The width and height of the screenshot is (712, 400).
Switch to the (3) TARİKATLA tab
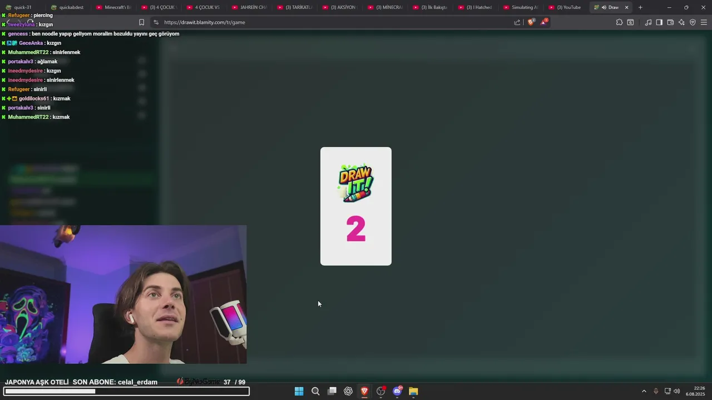point(294,7)
